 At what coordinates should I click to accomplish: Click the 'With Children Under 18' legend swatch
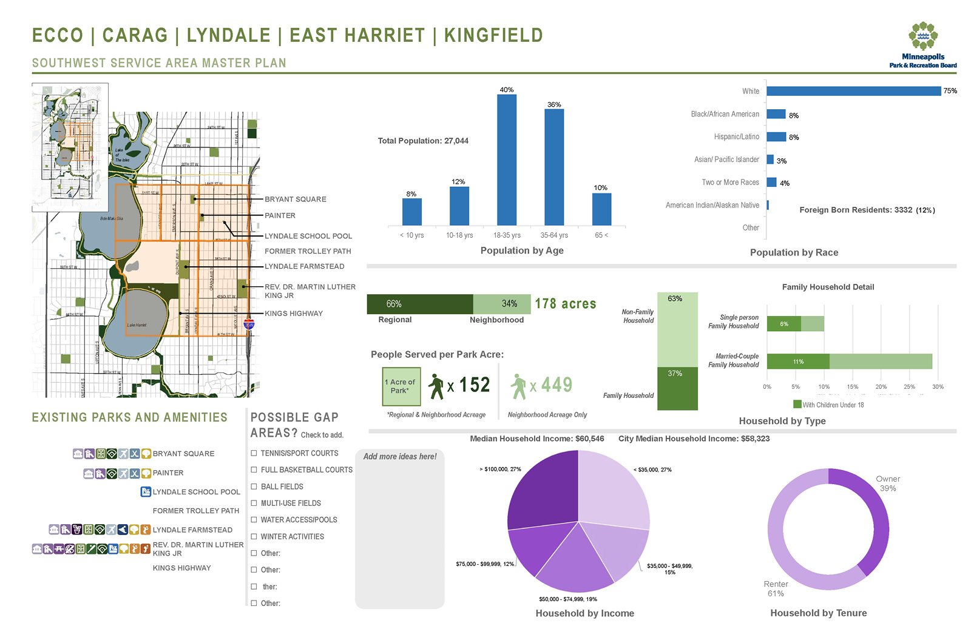coord(797,405)
